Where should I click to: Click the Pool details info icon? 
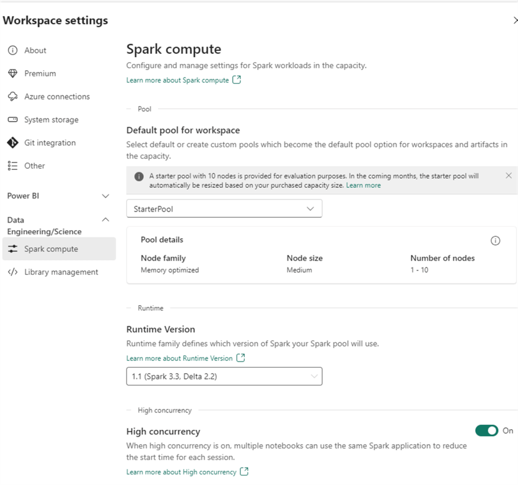pos(495,241)
